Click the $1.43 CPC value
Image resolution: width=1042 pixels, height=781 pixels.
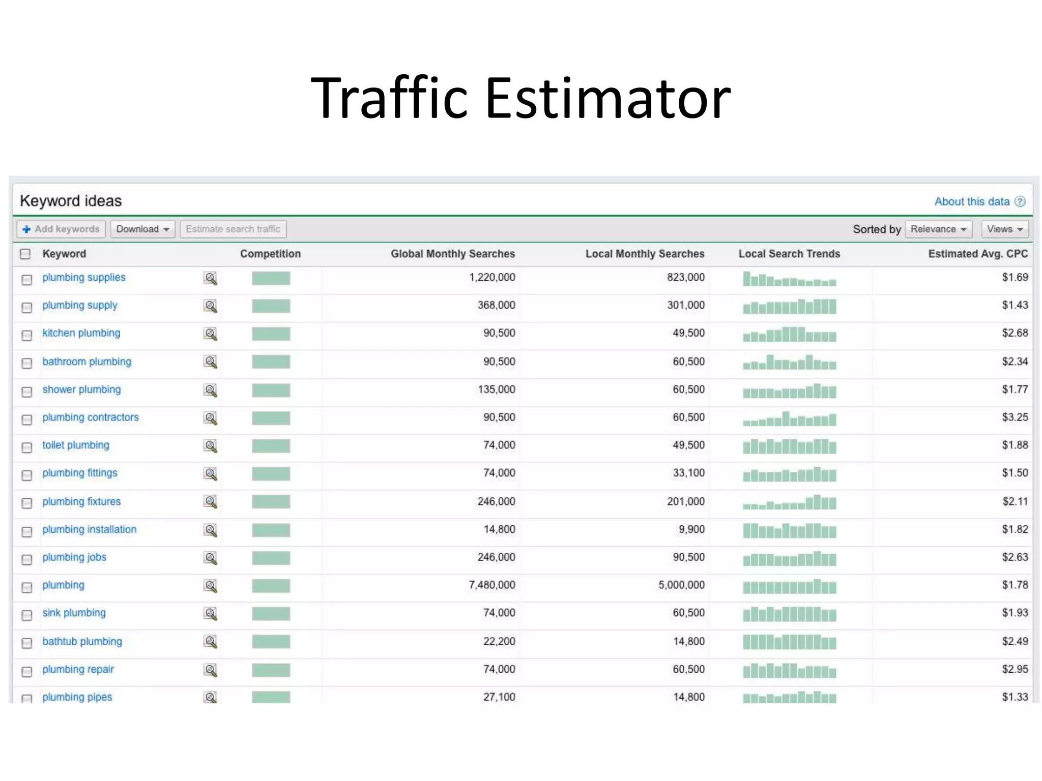click(x=1015, y=306)
